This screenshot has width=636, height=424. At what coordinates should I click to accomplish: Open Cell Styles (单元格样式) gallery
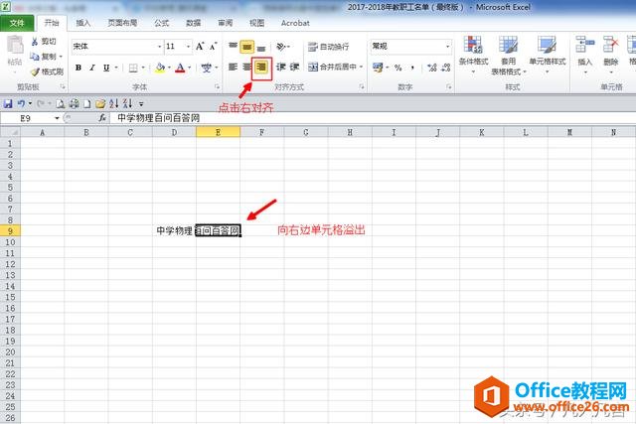pos(548,55)
